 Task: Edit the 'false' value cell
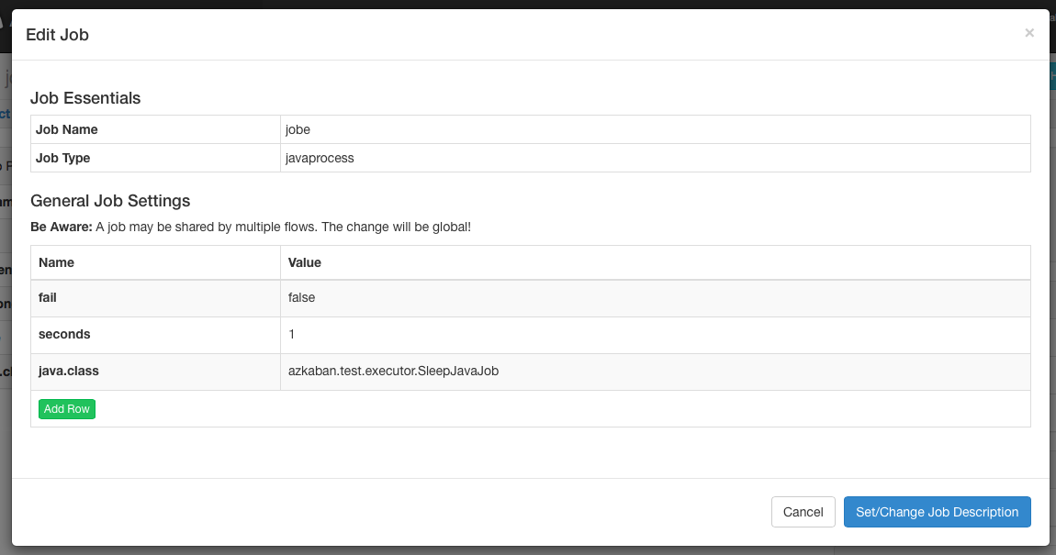pos(654,298)
